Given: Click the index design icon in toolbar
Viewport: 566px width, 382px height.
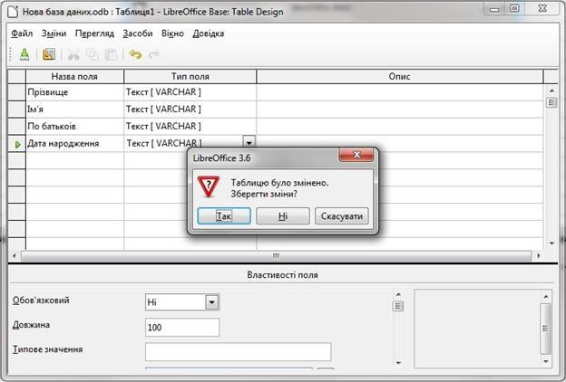Looking at the screenshot, I should tap(49, 54).
